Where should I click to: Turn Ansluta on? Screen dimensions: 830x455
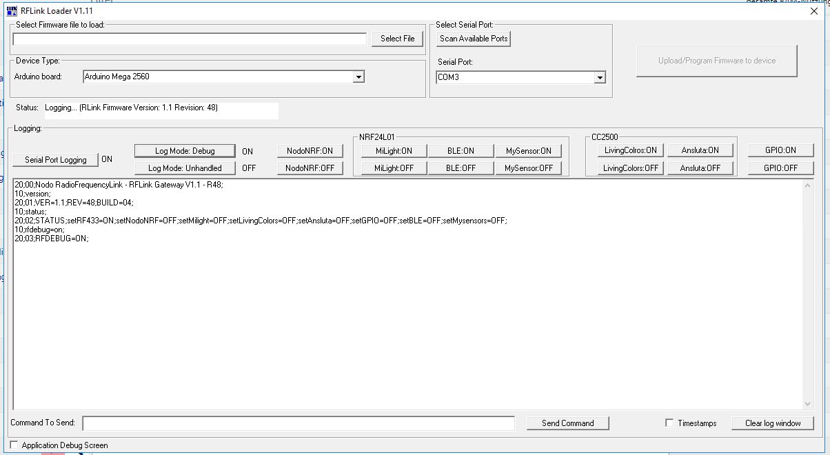coord(700,150)
